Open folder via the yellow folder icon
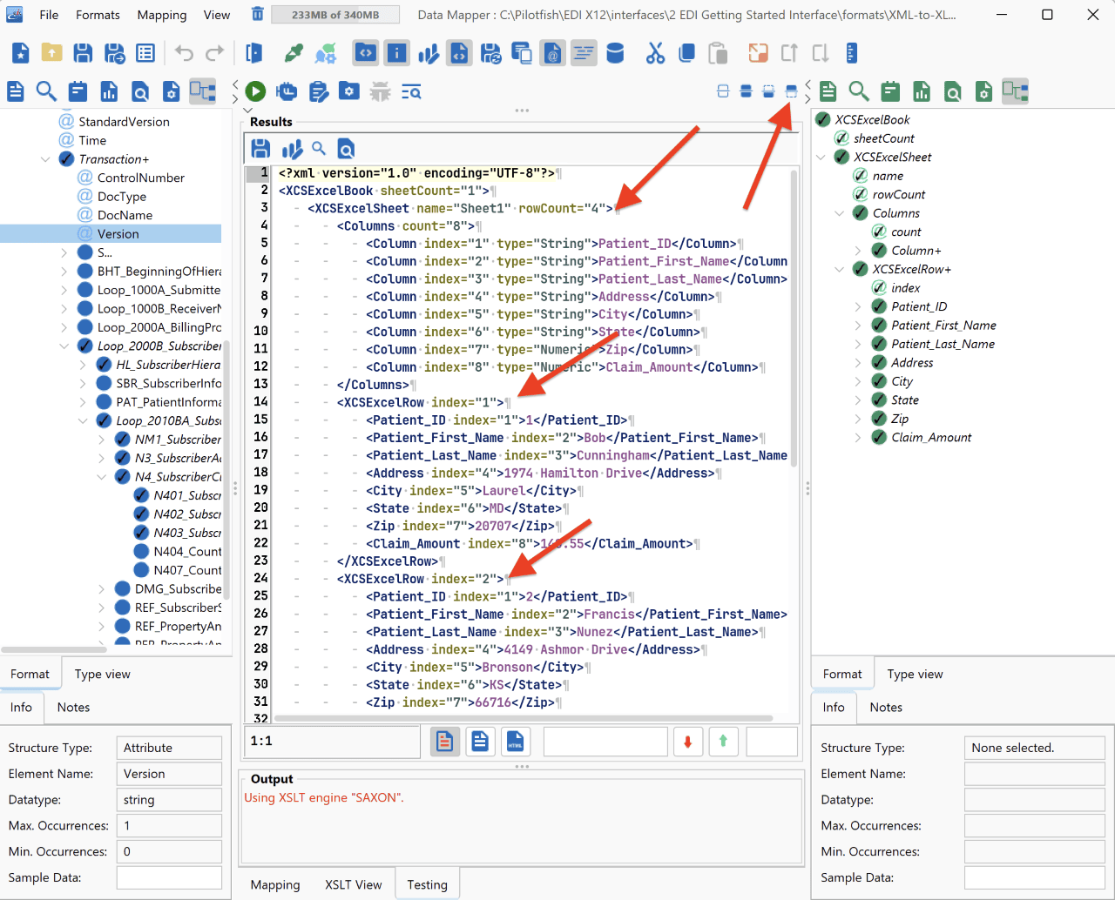 coord(51,53)
